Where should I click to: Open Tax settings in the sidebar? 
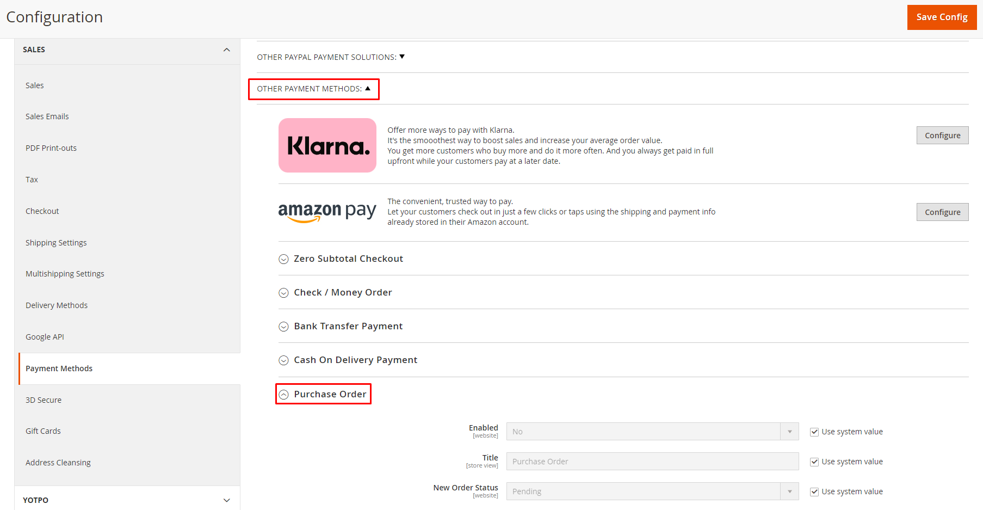click(32, 180)
